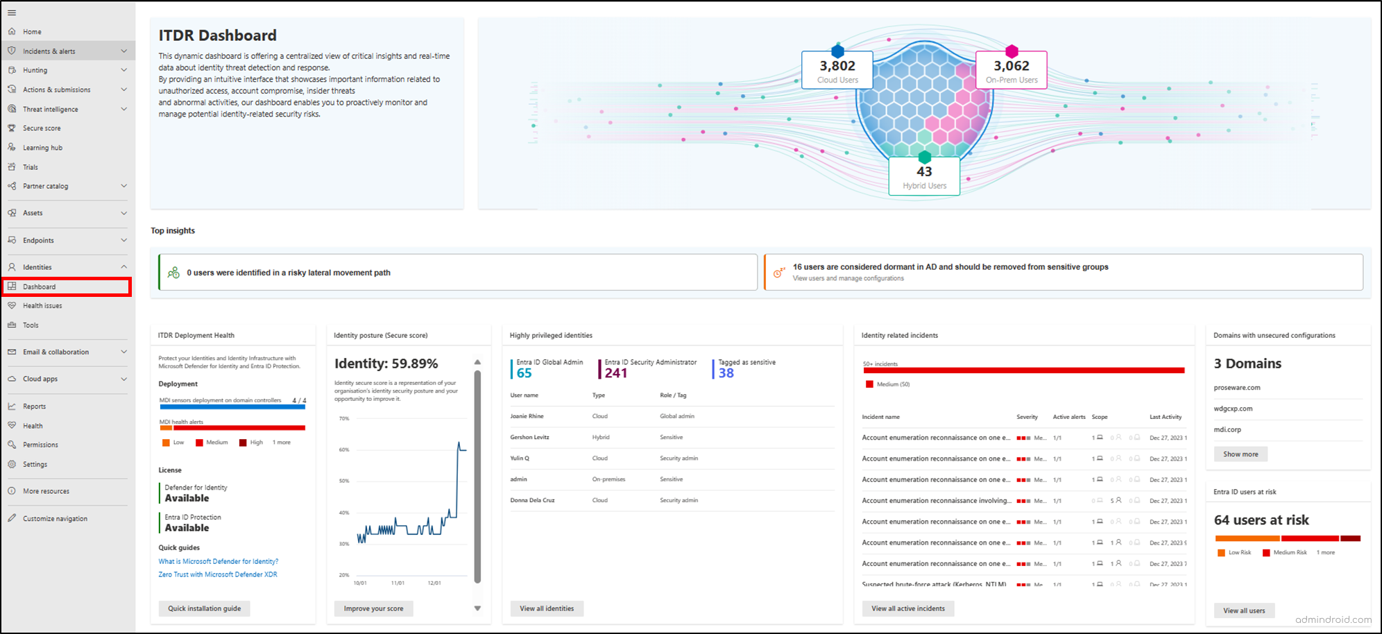Click the Hunting icon in sidebar

12,70
